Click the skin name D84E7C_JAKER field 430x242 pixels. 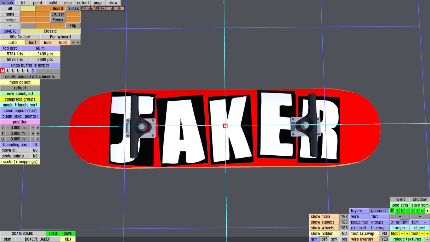click(x=38, y=239)
